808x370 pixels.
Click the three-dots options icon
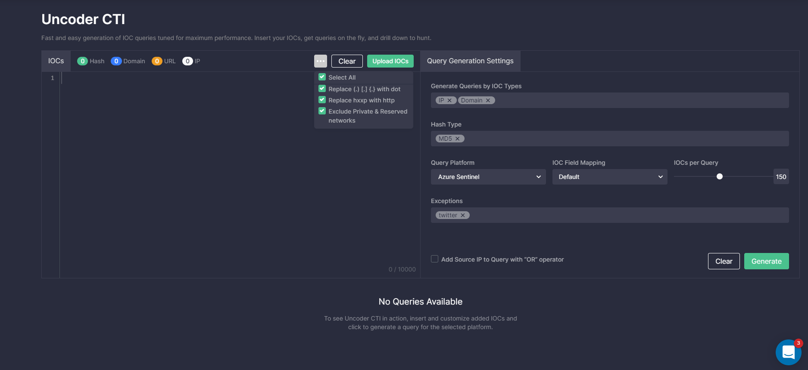pyautogui.click(x=320, y=61)
